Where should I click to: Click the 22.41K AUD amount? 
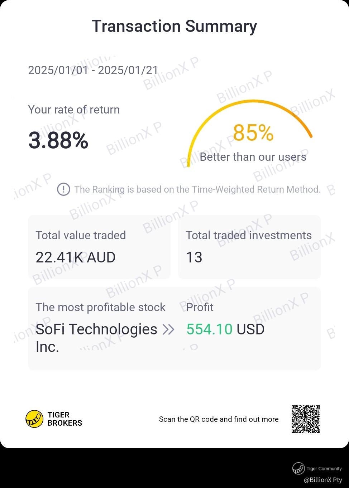pyautogui.click(x=75, y=257)
